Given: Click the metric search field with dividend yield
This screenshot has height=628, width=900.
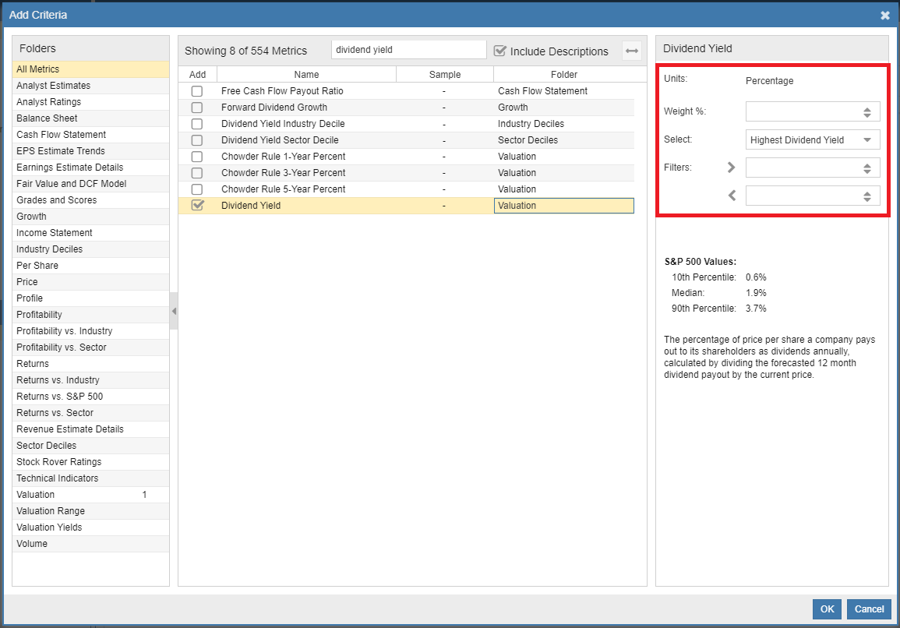Looking at the screenshot, I should [x=408, y=50].
